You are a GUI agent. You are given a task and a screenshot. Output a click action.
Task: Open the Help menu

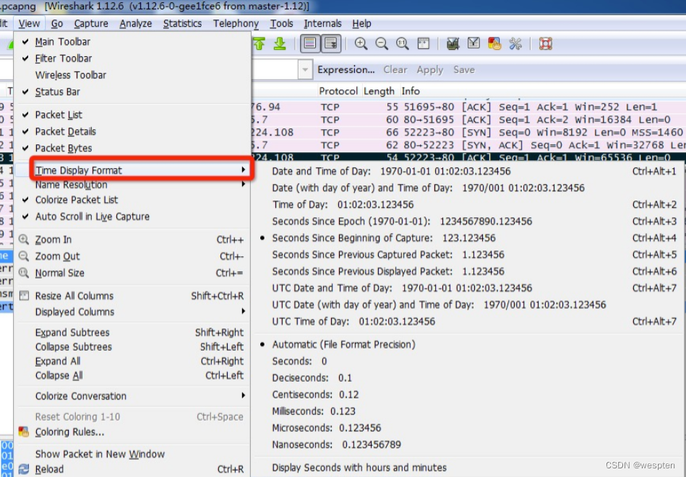pos(361,24)
